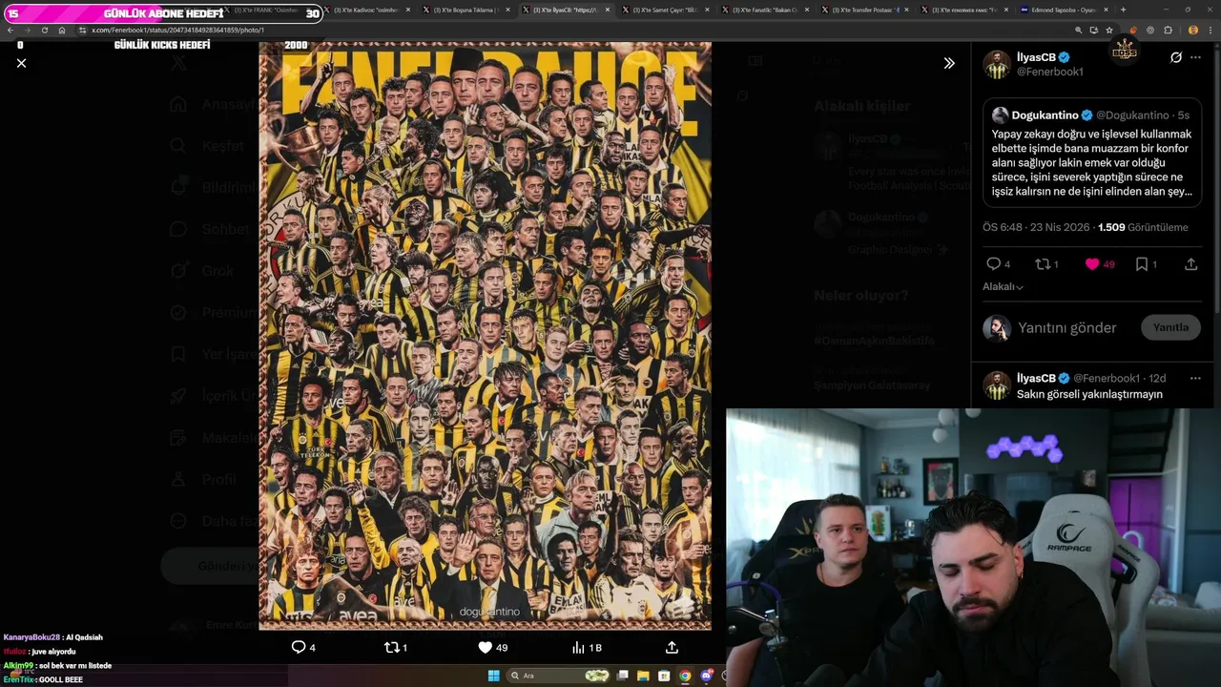Close the photo viewer with the X icon

click(x=21, y=63)
